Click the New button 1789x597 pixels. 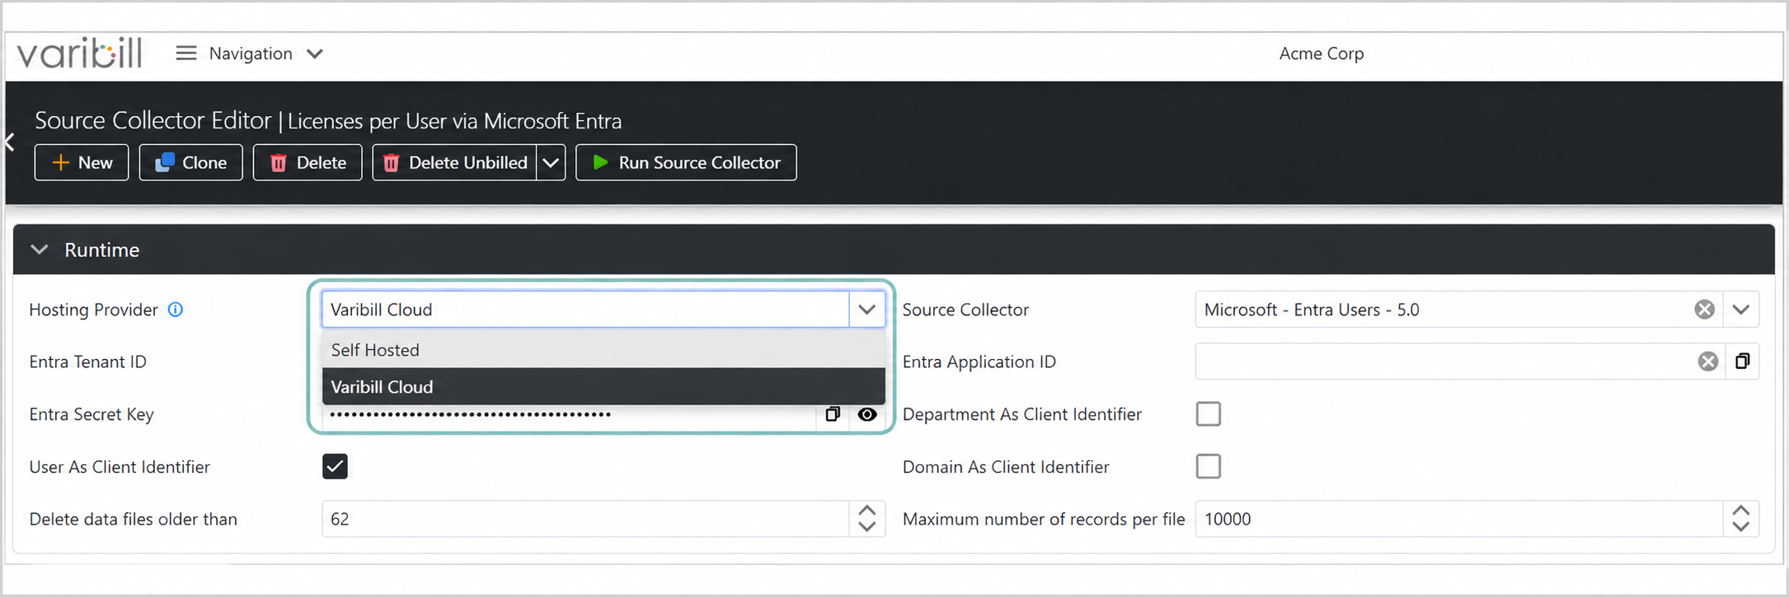click(x=82, y=162)
